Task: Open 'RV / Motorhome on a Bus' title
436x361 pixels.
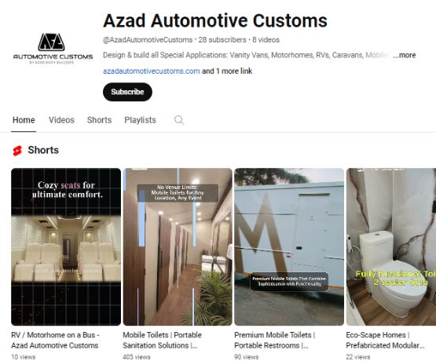Action: tap(55, 340)
